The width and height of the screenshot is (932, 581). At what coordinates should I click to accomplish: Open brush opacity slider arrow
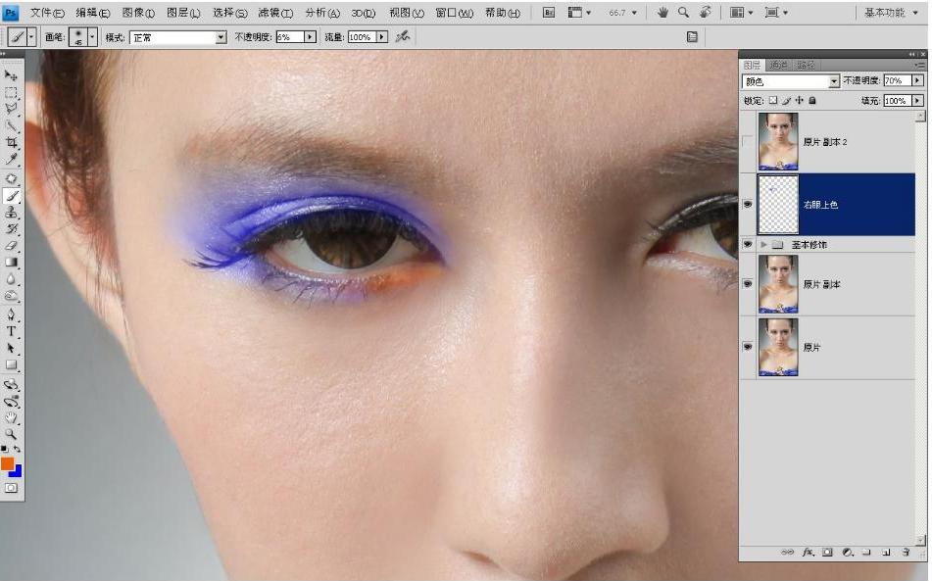click(x=310, y=37)
